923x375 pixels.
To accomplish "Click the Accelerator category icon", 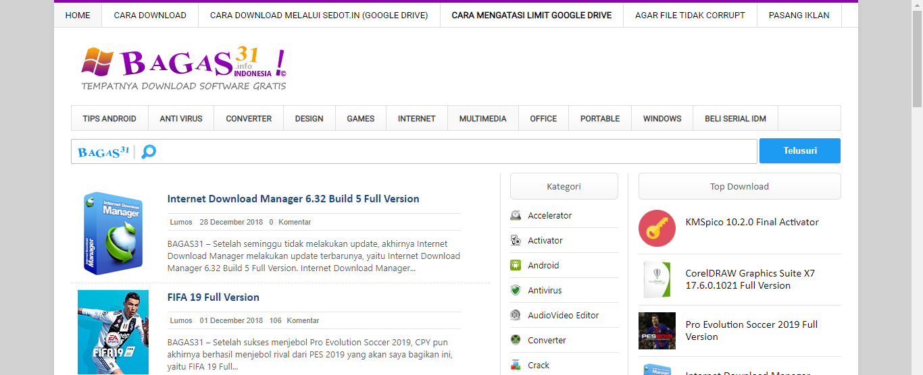I will (516, 215).
